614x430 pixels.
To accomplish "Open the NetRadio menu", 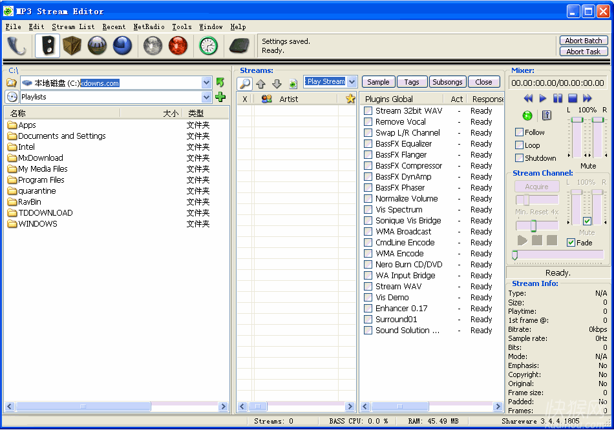I will tap(149, 26).
